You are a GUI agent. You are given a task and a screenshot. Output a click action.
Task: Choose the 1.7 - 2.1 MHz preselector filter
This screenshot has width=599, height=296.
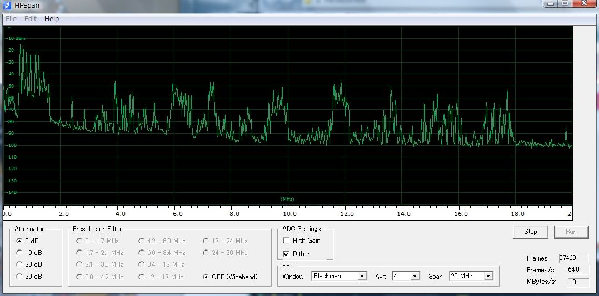(x=99, y=253)
